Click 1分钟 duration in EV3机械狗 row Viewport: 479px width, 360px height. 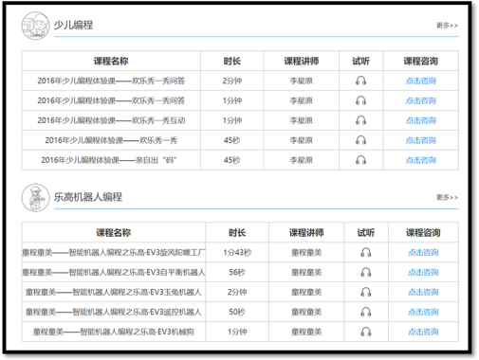(237, 332)
